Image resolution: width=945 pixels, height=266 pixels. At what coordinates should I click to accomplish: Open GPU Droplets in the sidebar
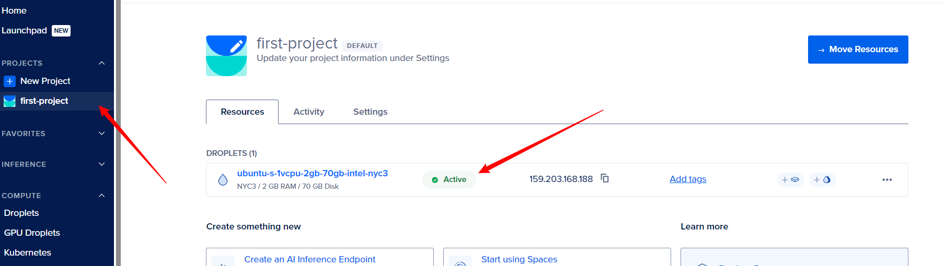point(32,233)
